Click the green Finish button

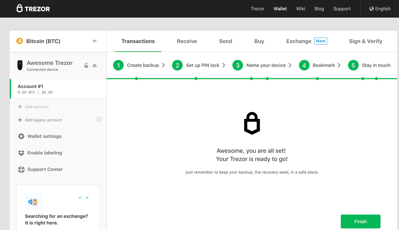[x=360, y=222]
